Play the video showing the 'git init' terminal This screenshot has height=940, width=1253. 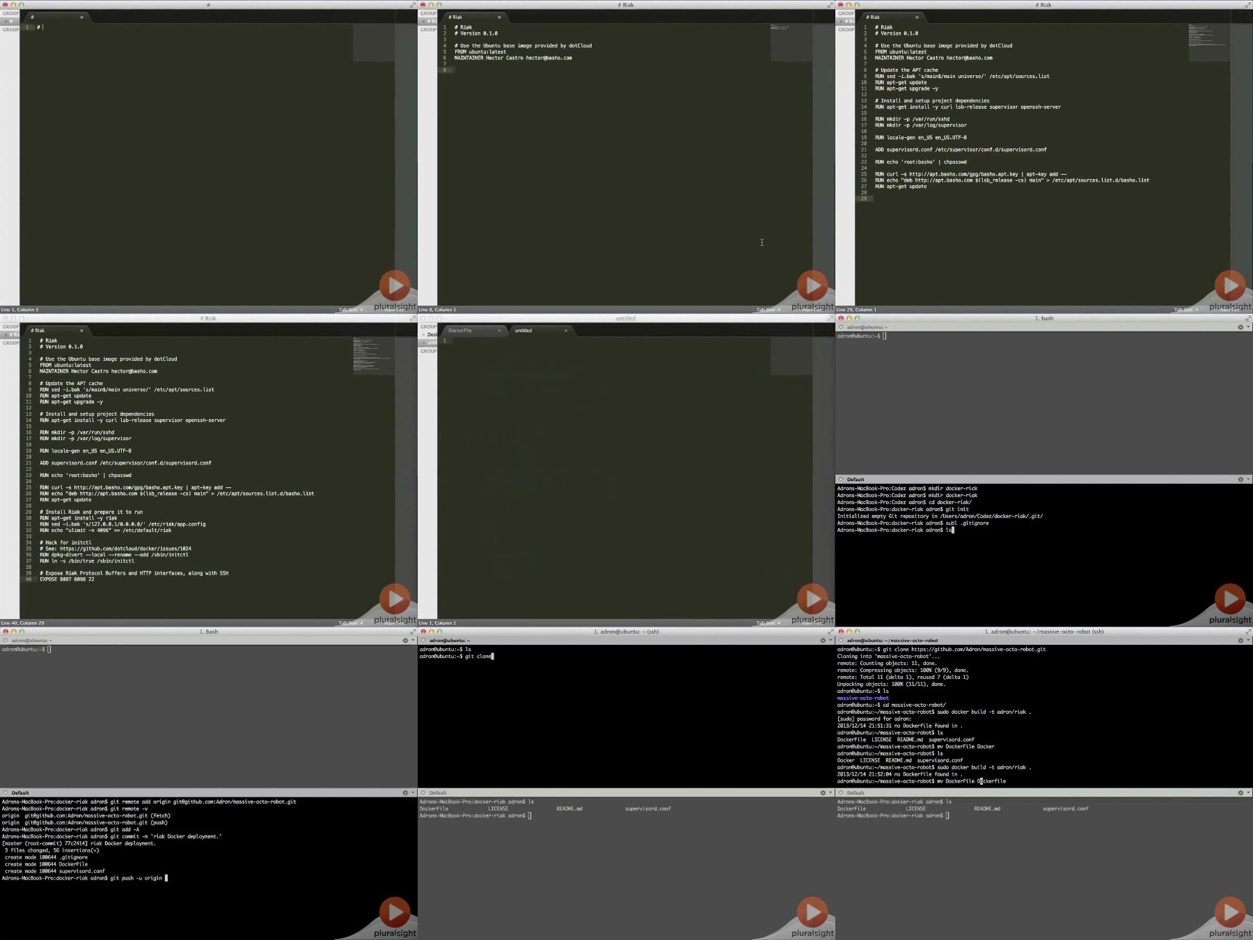point(1230,599)
